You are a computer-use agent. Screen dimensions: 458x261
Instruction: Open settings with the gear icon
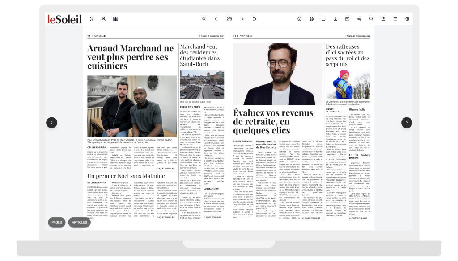[407, 19]
